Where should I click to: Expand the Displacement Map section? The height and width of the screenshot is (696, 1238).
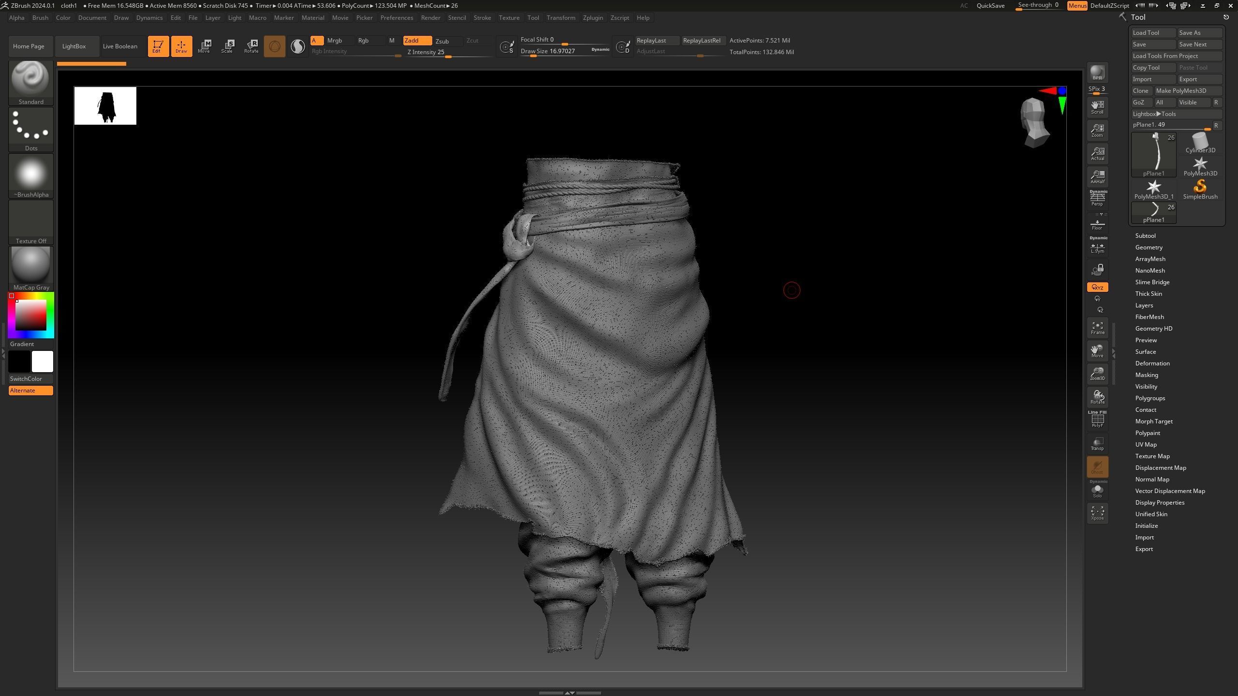[x=1160, y=468]
